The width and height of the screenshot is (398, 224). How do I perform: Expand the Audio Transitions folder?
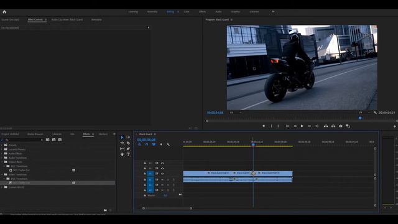pos(2,157)
